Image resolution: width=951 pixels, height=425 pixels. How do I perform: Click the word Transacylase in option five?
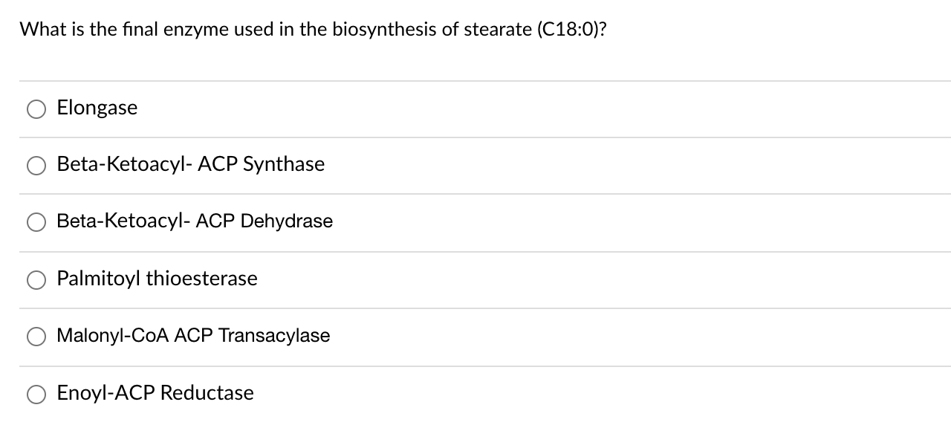click(274, 336)
